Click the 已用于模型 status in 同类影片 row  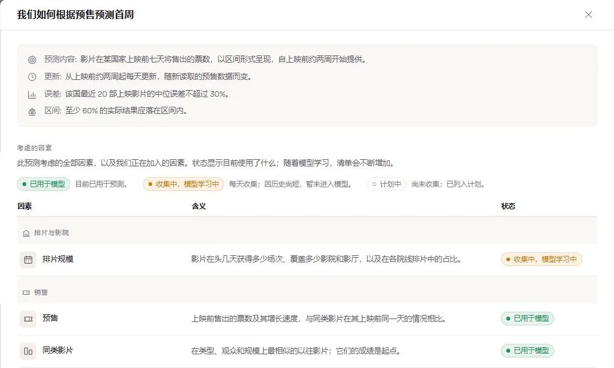tap(527, 350)
